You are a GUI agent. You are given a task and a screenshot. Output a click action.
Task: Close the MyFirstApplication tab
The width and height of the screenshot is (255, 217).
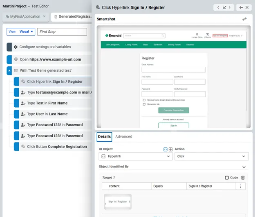(44, 16)
